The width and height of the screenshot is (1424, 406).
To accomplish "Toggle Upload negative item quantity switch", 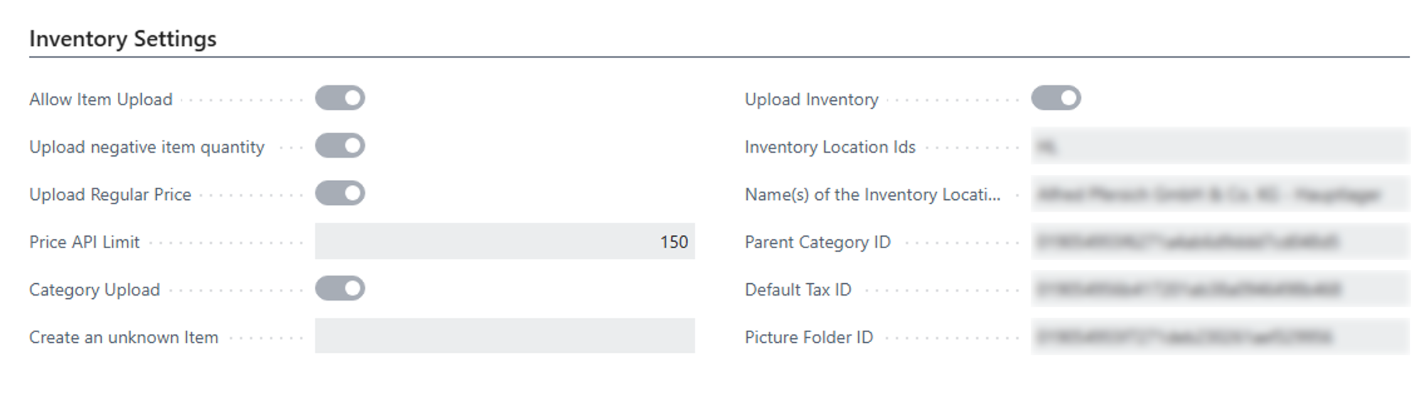I will click(340, 146).
